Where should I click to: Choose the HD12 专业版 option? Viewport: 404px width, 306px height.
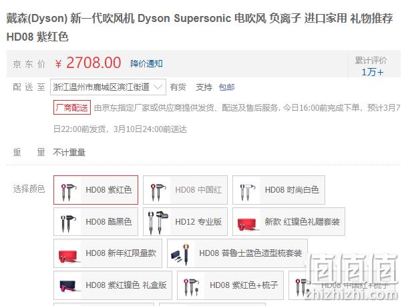pyautogui.click(x=185, y=221)
